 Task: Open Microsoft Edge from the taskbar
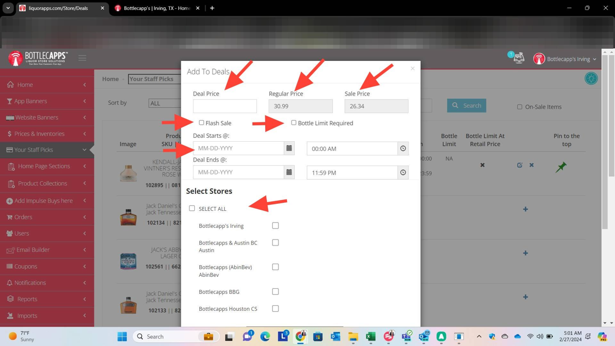click(x=265, y=336)
